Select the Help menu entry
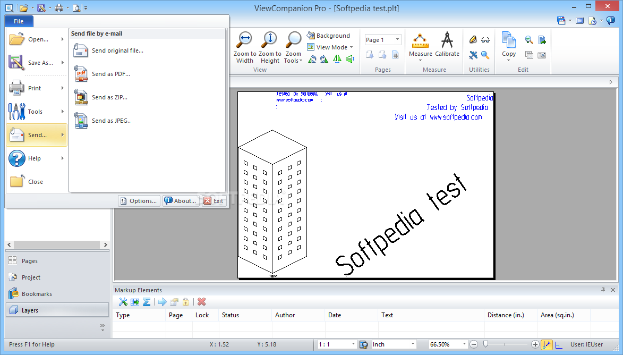This screenshot has height=355, width=623. pos(36,158)
